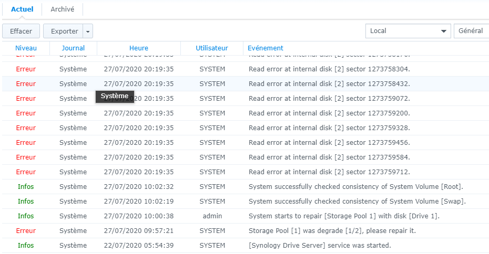Sort by the Evénement column header
The image size is (489, 254).
(266, 48)
